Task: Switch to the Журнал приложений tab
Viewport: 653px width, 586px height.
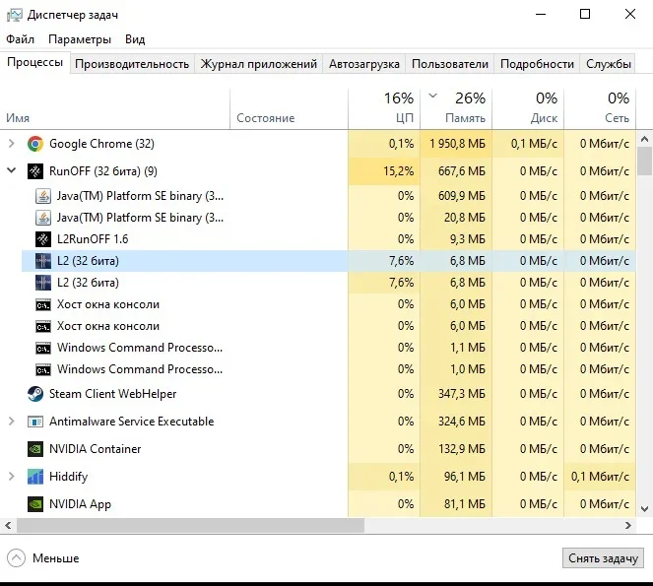Action: (x=259, y=64)
